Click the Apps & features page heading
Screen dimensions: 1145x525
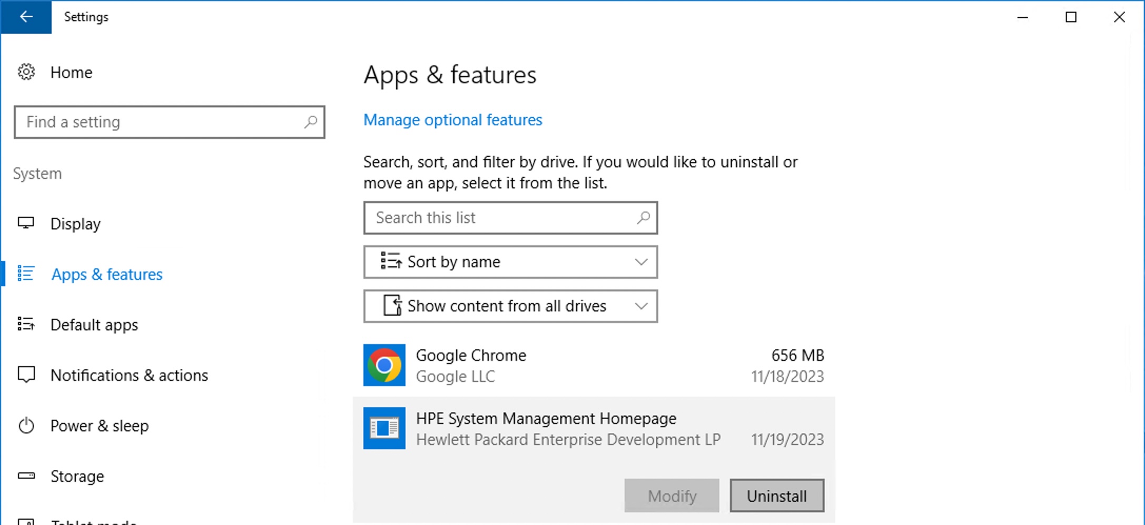[450, 75]
